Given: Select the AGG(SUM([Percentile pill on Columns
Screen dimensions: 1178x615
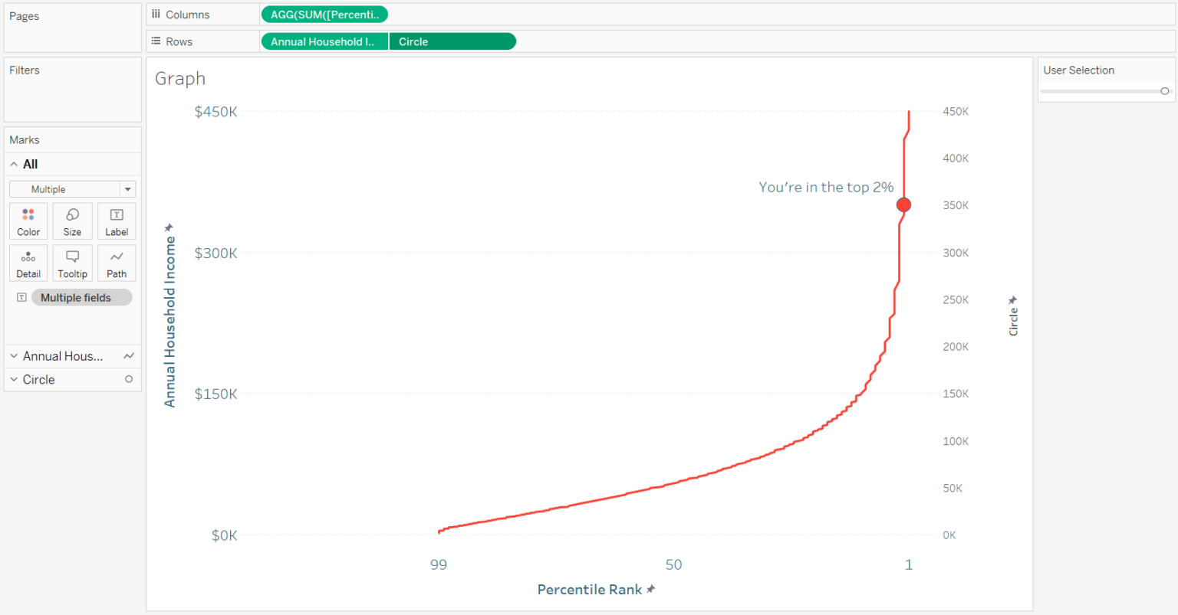Looking at the screenshot, I should (324, 14).
